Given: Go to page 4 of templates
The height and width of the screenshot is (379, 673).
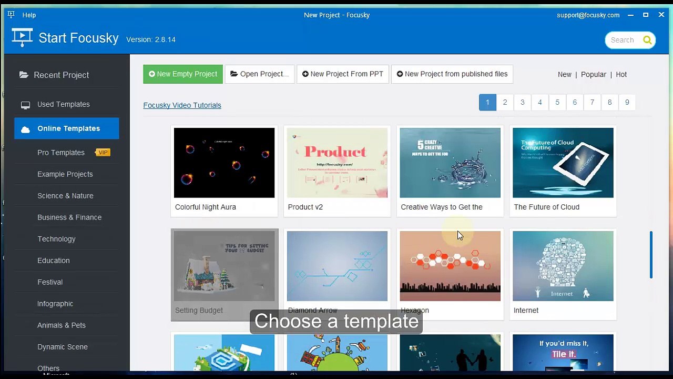Looking at the screenshot, I should 539,102.
